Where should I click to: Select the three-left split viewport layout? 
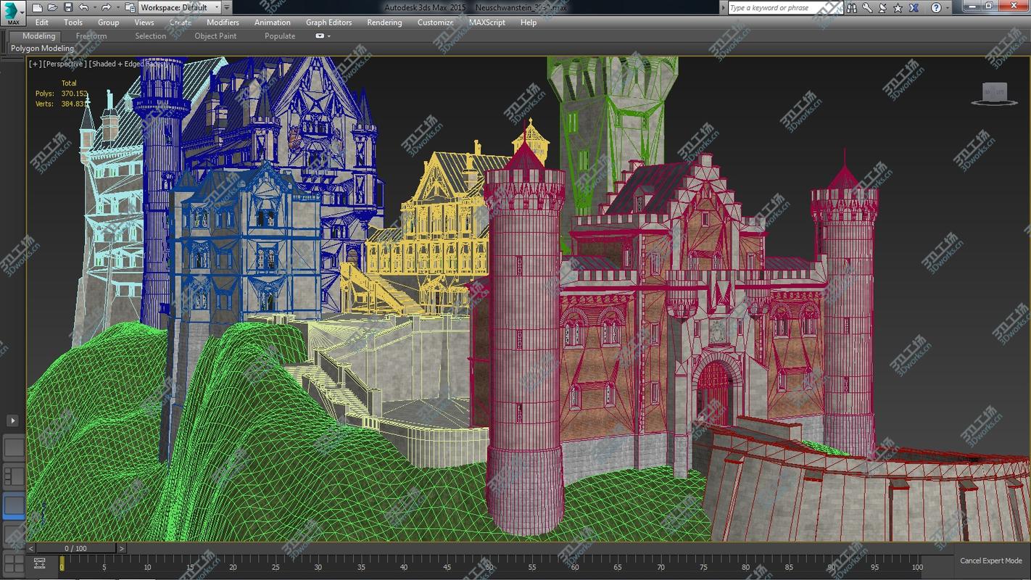pos(14,476)
